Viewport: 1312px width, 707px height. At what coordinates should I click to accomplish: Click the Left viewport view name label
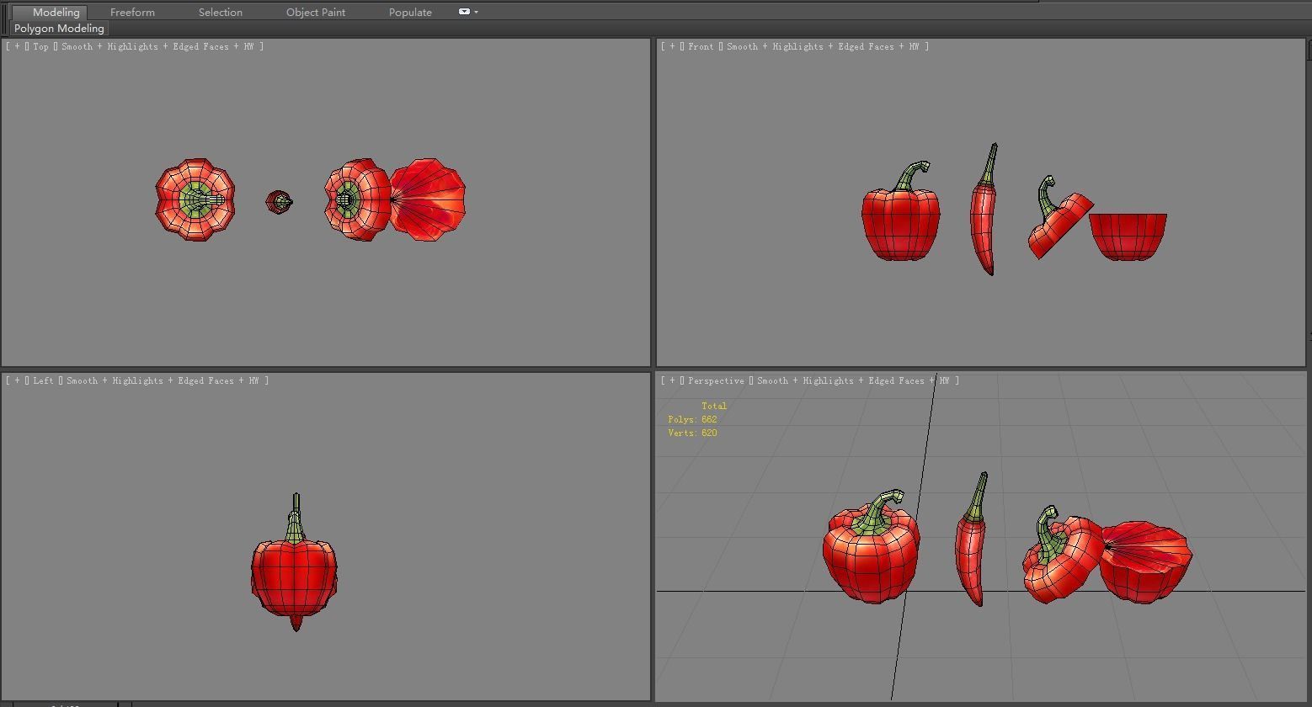[x=43, y=380]
